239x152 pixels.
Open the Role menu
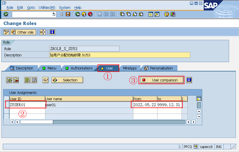(x=10, y=8)
